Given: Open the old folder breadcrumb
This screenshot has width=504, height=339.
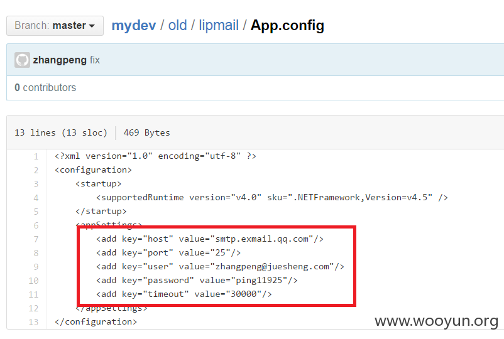Looking at the screenshot, I should click(x=177, y=25).
